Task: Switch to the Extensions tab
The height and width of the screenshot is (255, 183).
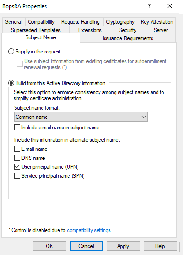Action: tap(90, 30)
